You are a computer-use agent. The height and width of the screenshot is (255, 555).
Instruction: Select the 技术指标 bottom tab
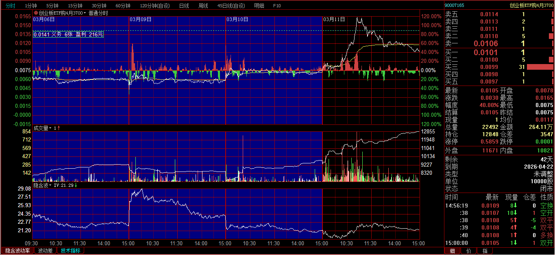tap(70, 251)
